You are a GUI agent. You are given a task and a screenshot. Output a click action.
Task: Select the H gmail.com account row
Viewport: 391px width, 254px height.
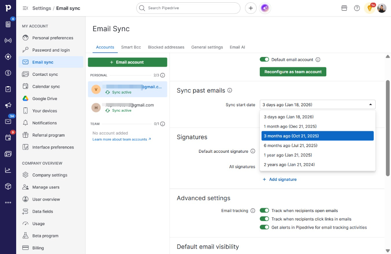pos(127,107)
